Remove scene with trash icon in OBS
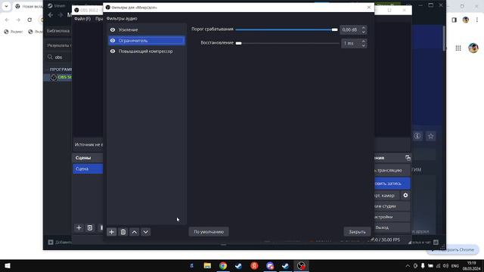Screen dimensions: 484x272 click(90, 227)
